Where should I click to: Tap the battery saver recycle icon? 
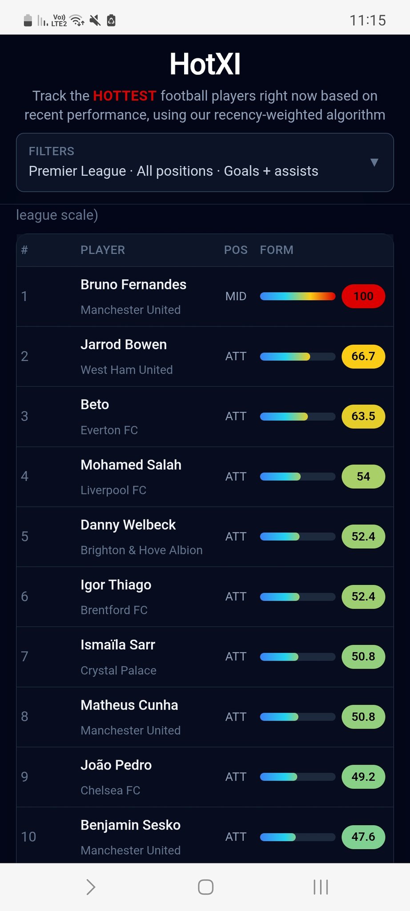click(111, 20)
